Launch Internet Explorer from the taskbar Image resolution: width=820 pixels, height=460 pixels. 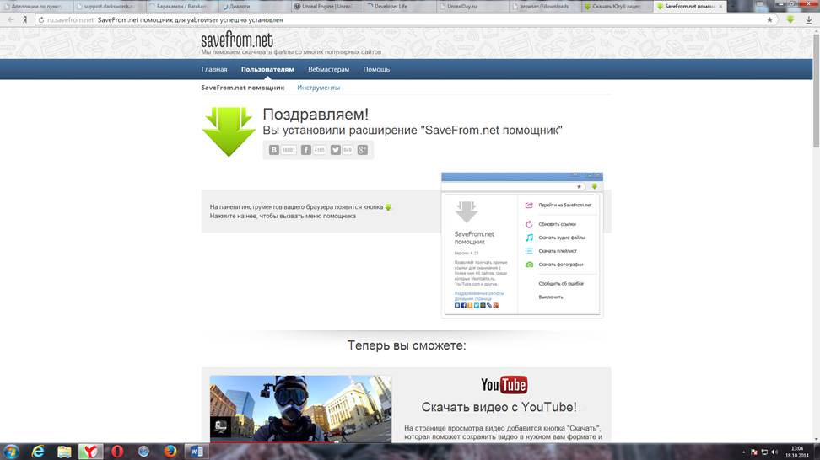pyautogui.click(x=38, y=452)
